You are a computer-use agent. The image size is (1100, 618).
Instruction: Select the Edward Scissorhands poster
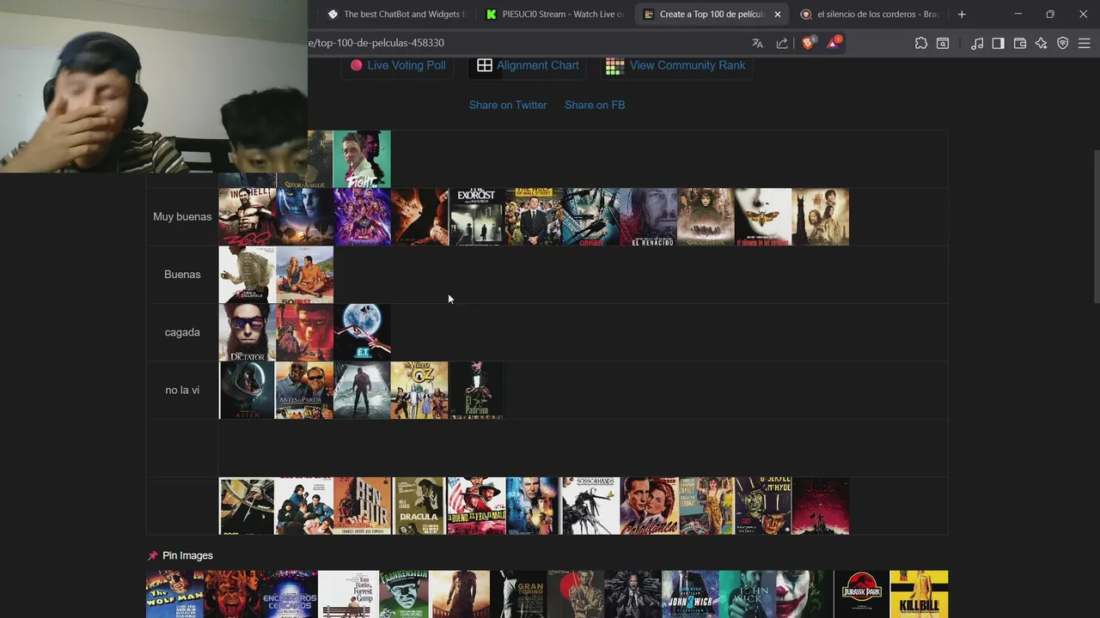point(591,506)
